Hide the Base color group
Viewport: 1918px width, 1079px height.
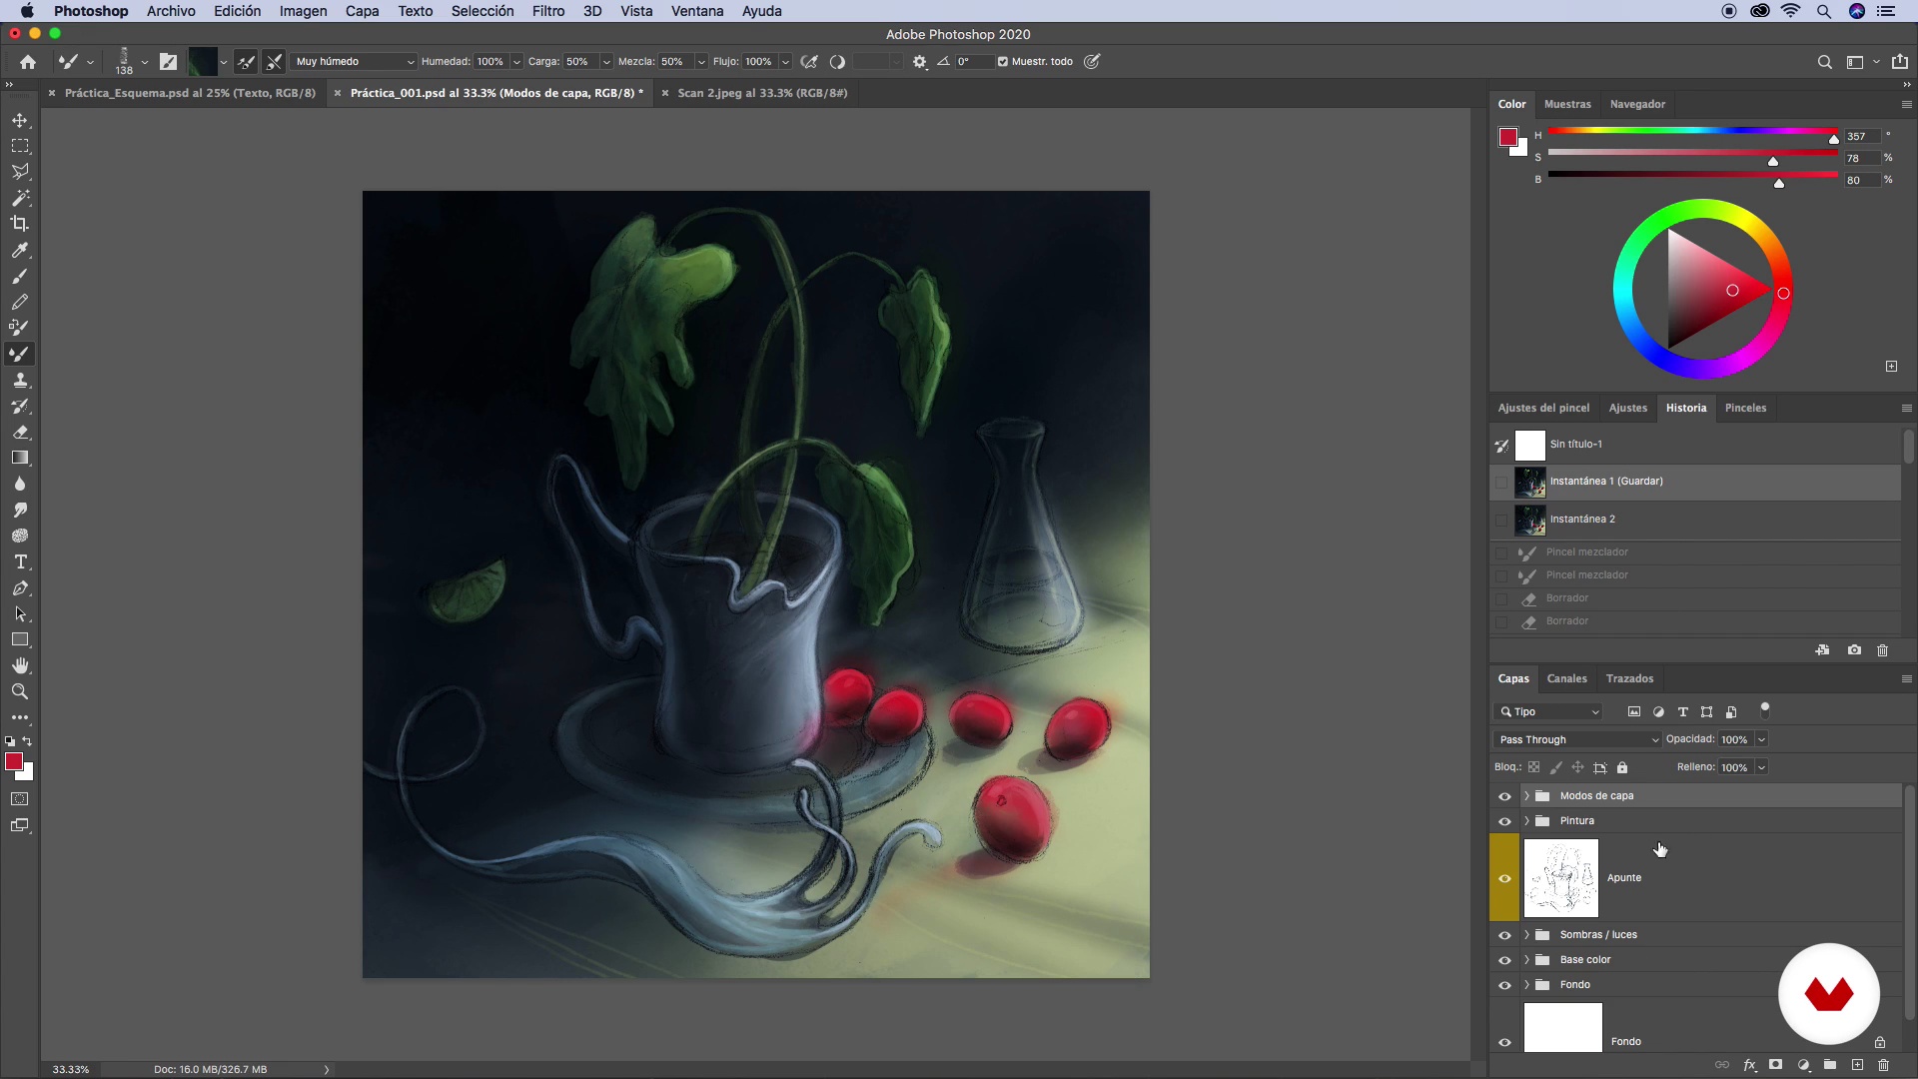1504,960
